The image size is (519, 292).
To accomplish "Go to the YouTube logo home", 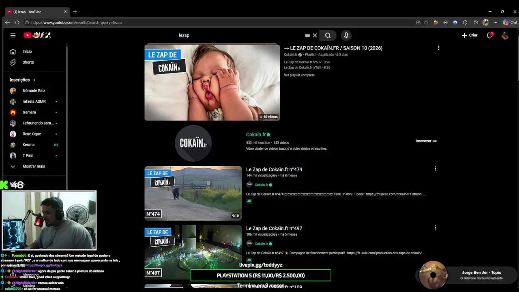I will (37, 35).
